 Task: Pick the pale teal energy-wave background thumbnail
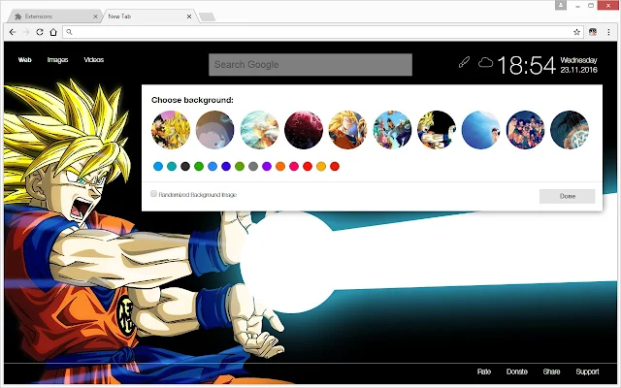tap(259, 130)
